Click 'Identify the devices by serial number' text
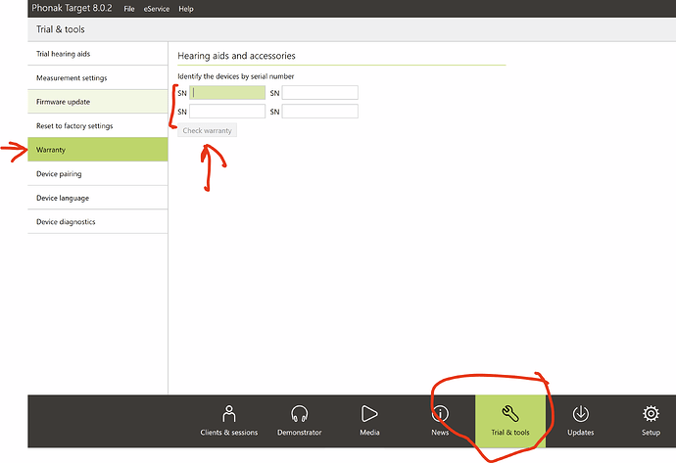 click(x=236, y=76)
